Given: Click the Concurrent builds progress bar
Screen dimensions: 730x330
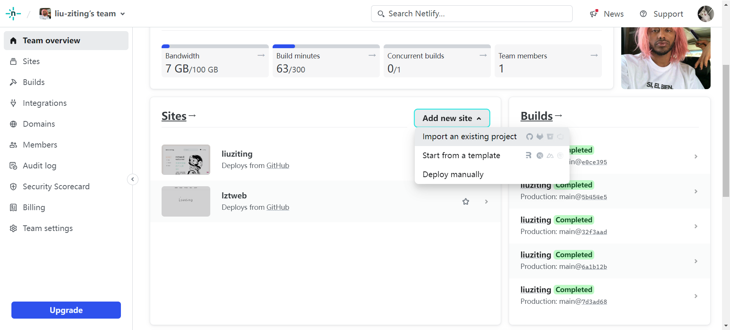Looking at the screenshot, I should tap(437, 46).
